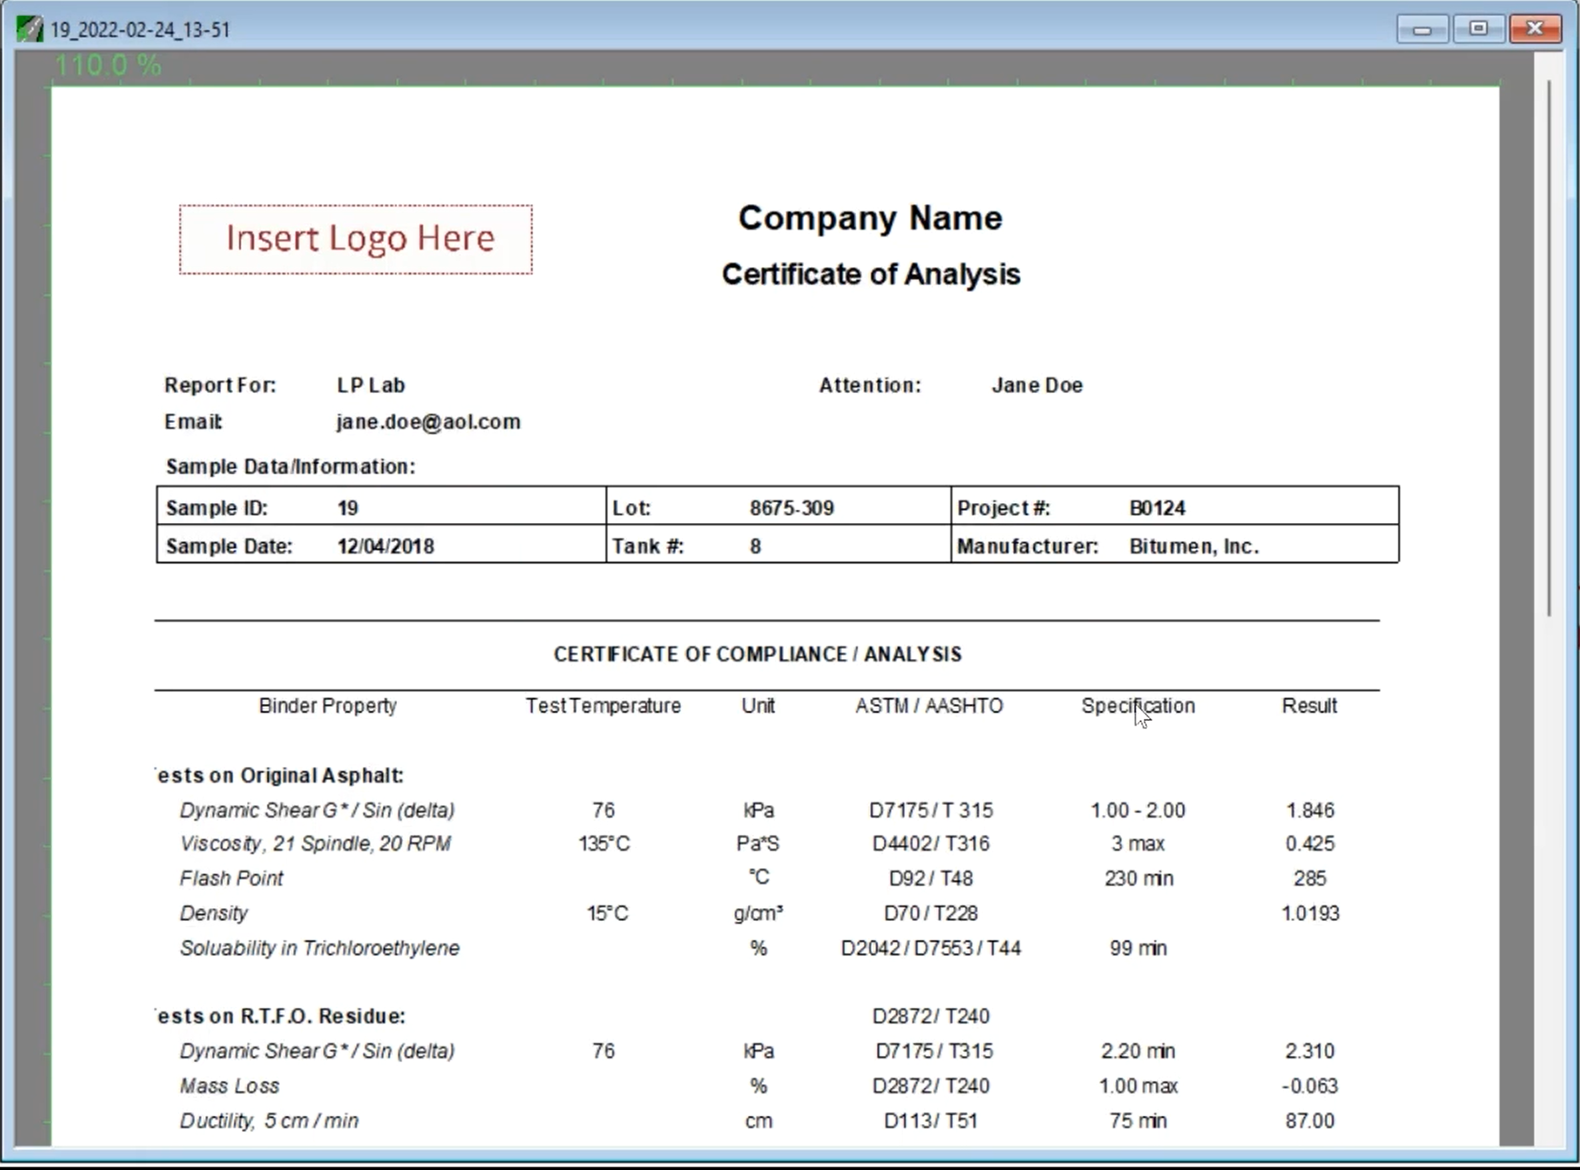
Task: Click the Specification column header
Action: click(x=1138, y=706)
